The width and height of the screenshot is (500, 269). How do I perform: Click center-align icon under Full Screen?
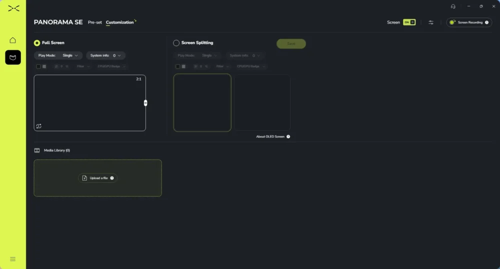pos(61,66)
